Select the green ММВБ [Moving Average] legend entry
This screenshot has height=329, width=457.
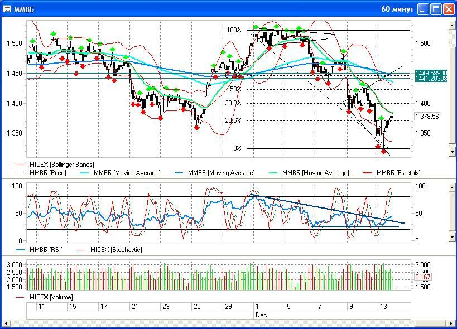click(x=309, y=173)
